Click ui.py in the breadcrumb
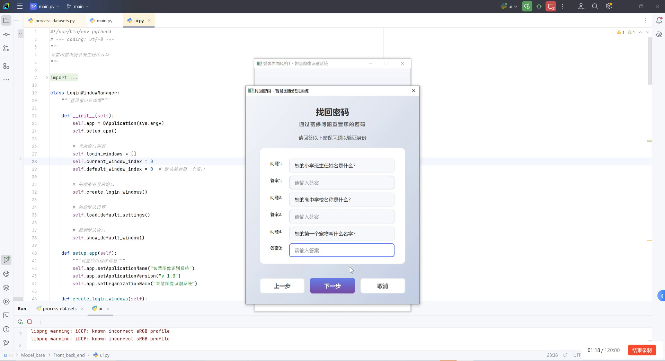The height and width of the screenshot is (361, 665). [101, 355]
